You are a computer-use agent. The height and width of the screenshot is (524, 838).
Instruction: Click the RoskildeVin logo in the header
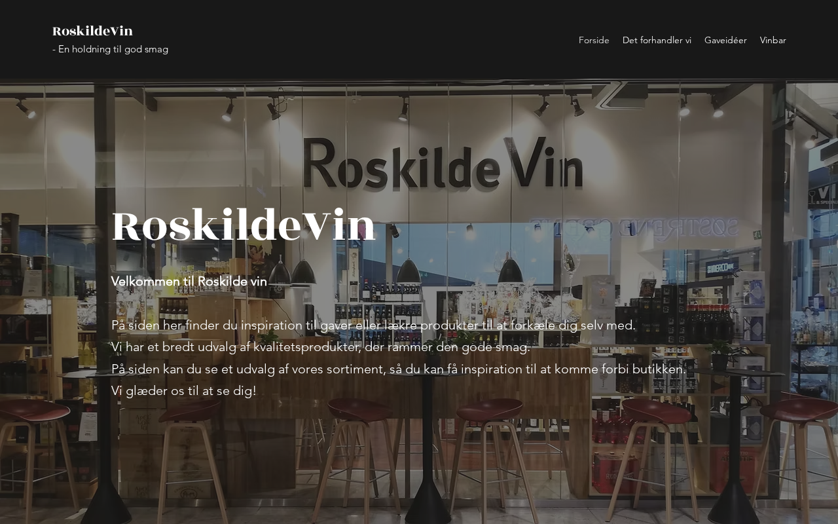(92, 31)
